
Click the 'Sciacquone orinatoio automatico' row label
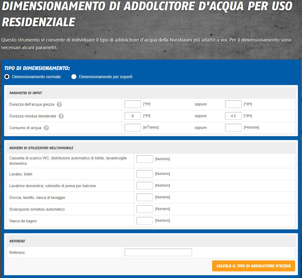[x=37, y=209]
